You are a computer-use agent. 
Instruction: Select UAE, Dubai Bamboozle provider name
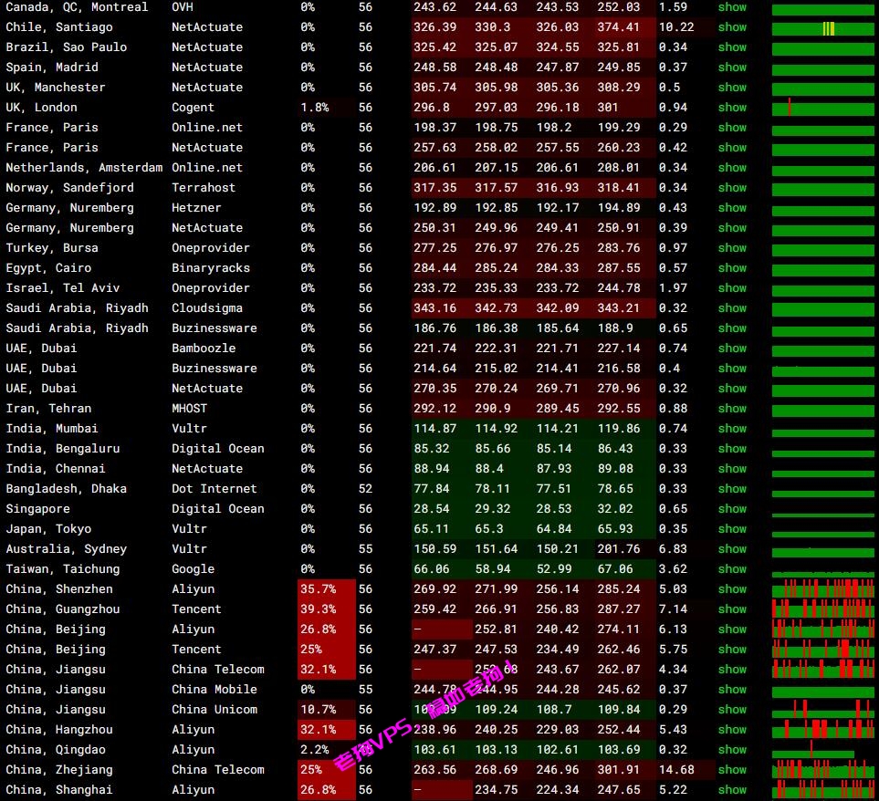click(204, 348)
